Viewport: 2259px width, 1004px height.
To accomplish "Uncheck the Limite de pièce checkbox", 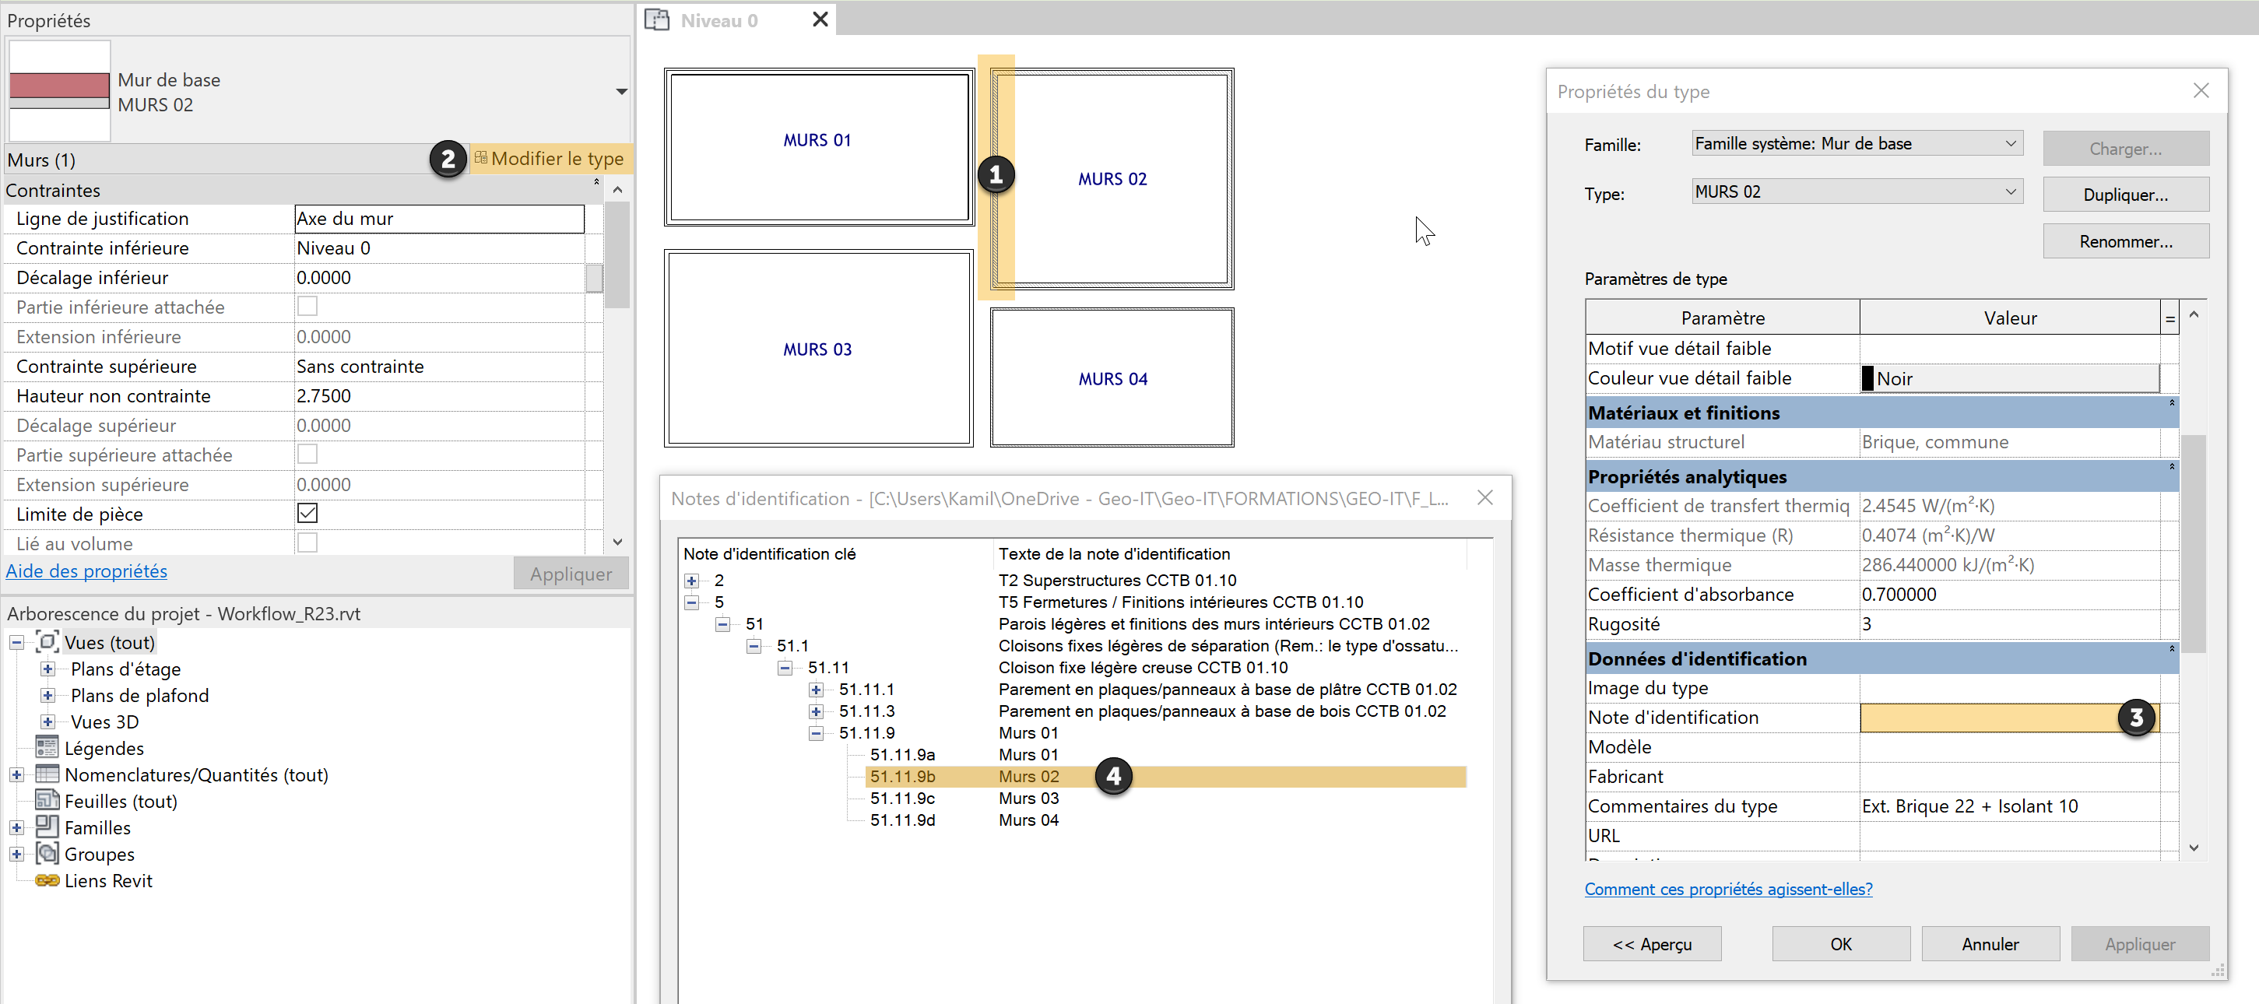I will pos(307,513).
